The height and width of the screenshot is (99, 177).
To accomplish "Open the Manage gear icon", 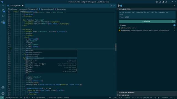I will pos(3,94).
